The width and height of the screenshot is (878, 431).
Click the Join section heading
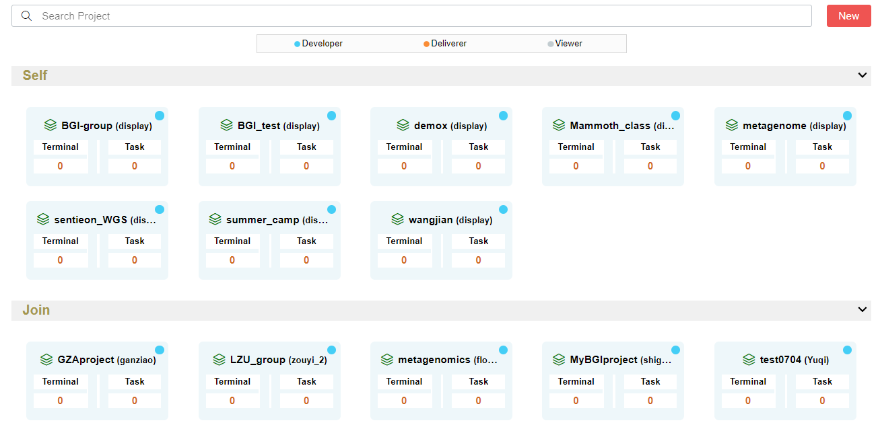(36, 310)
